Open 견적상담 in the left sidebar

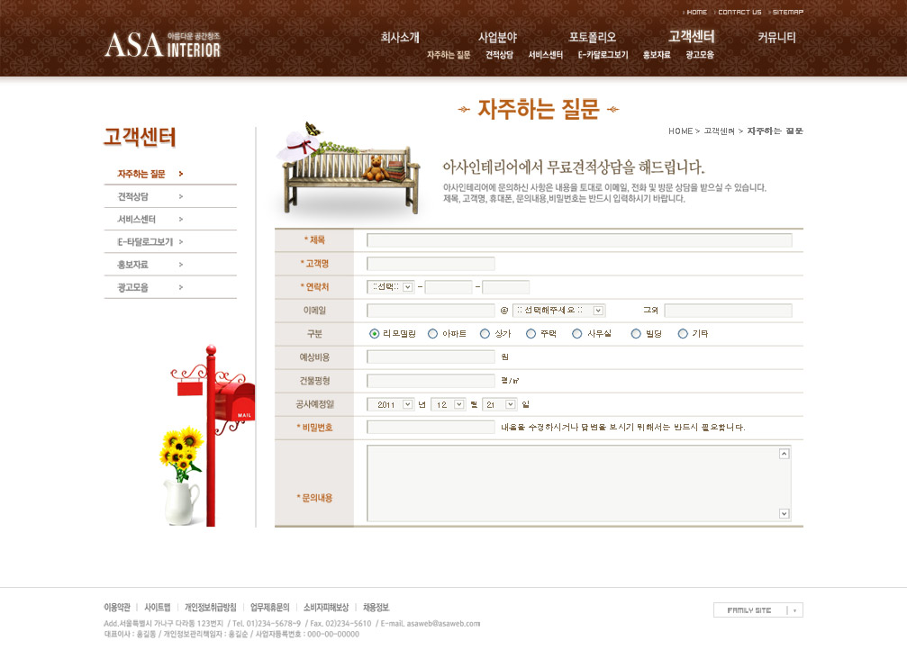coord(133,196)
